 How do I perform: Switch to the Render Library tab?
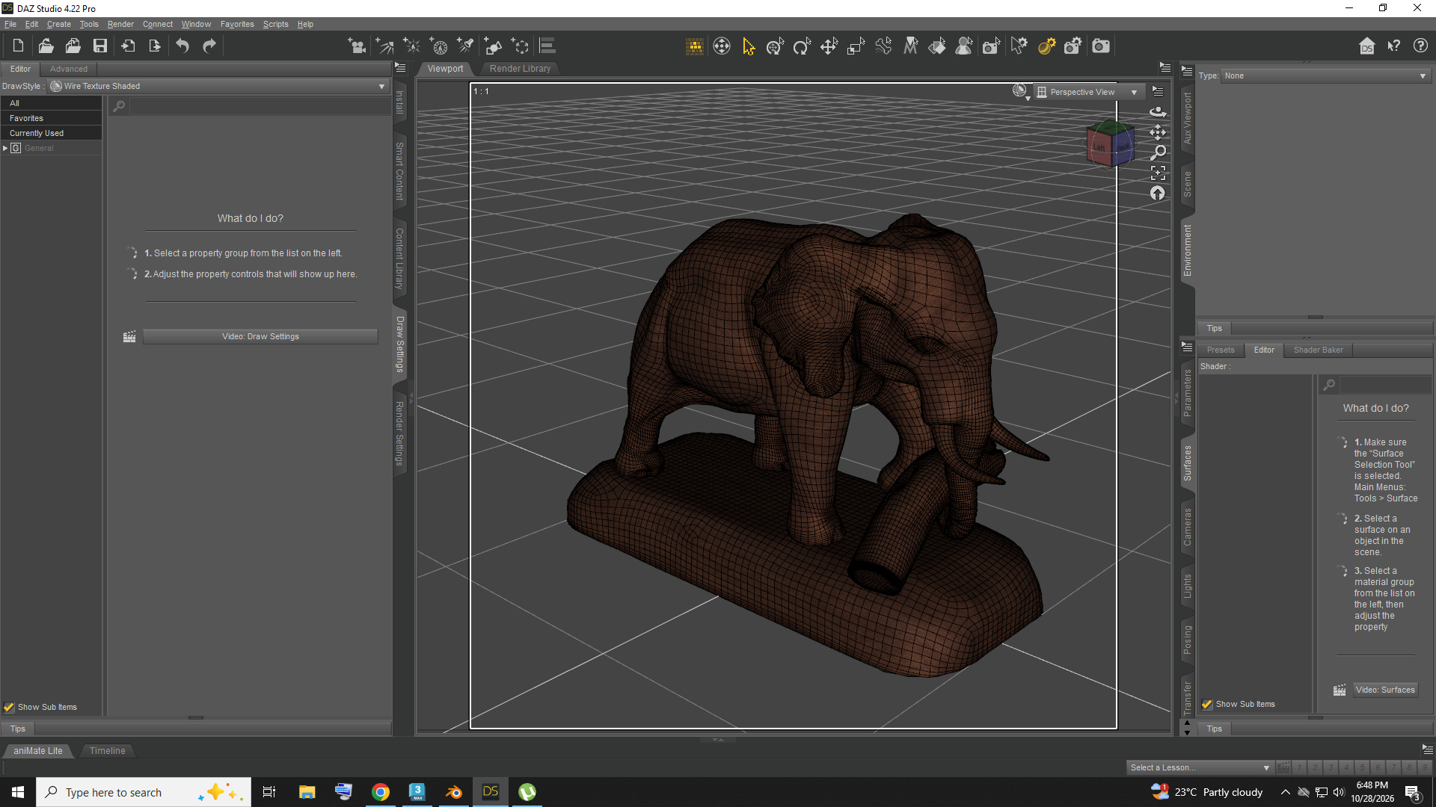[x=520, y=69]
